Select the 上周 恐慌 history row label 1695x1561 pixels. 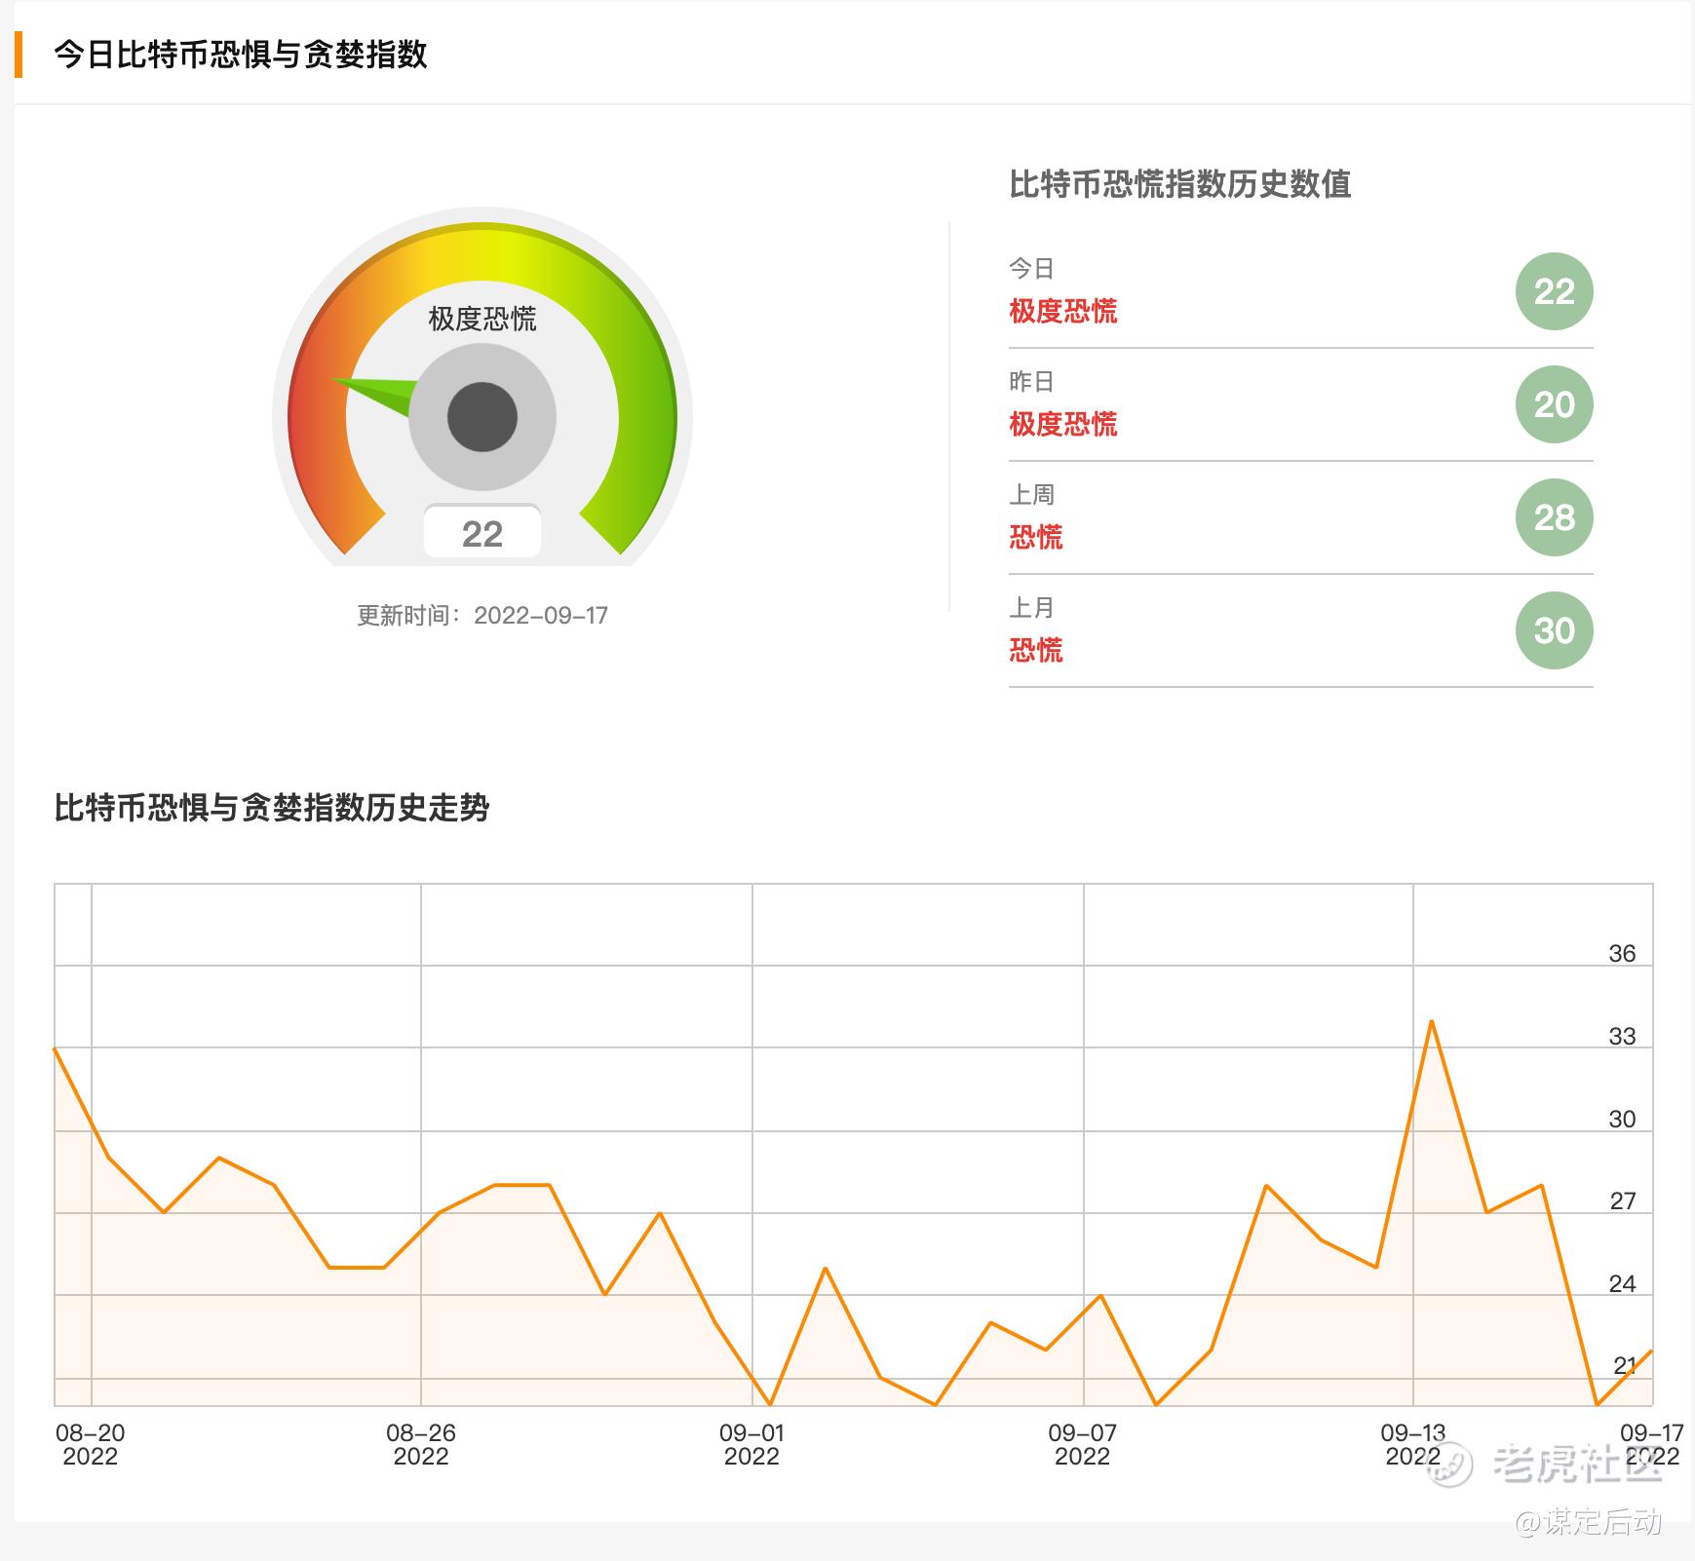point(1036,517)
